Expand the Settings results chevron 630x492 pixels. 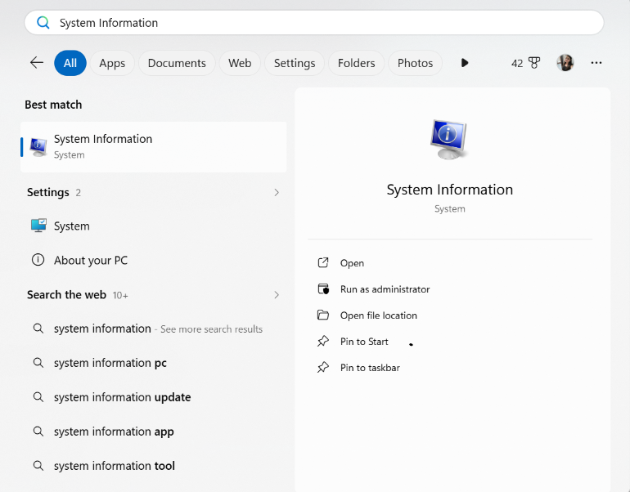(x=277, y=192)
